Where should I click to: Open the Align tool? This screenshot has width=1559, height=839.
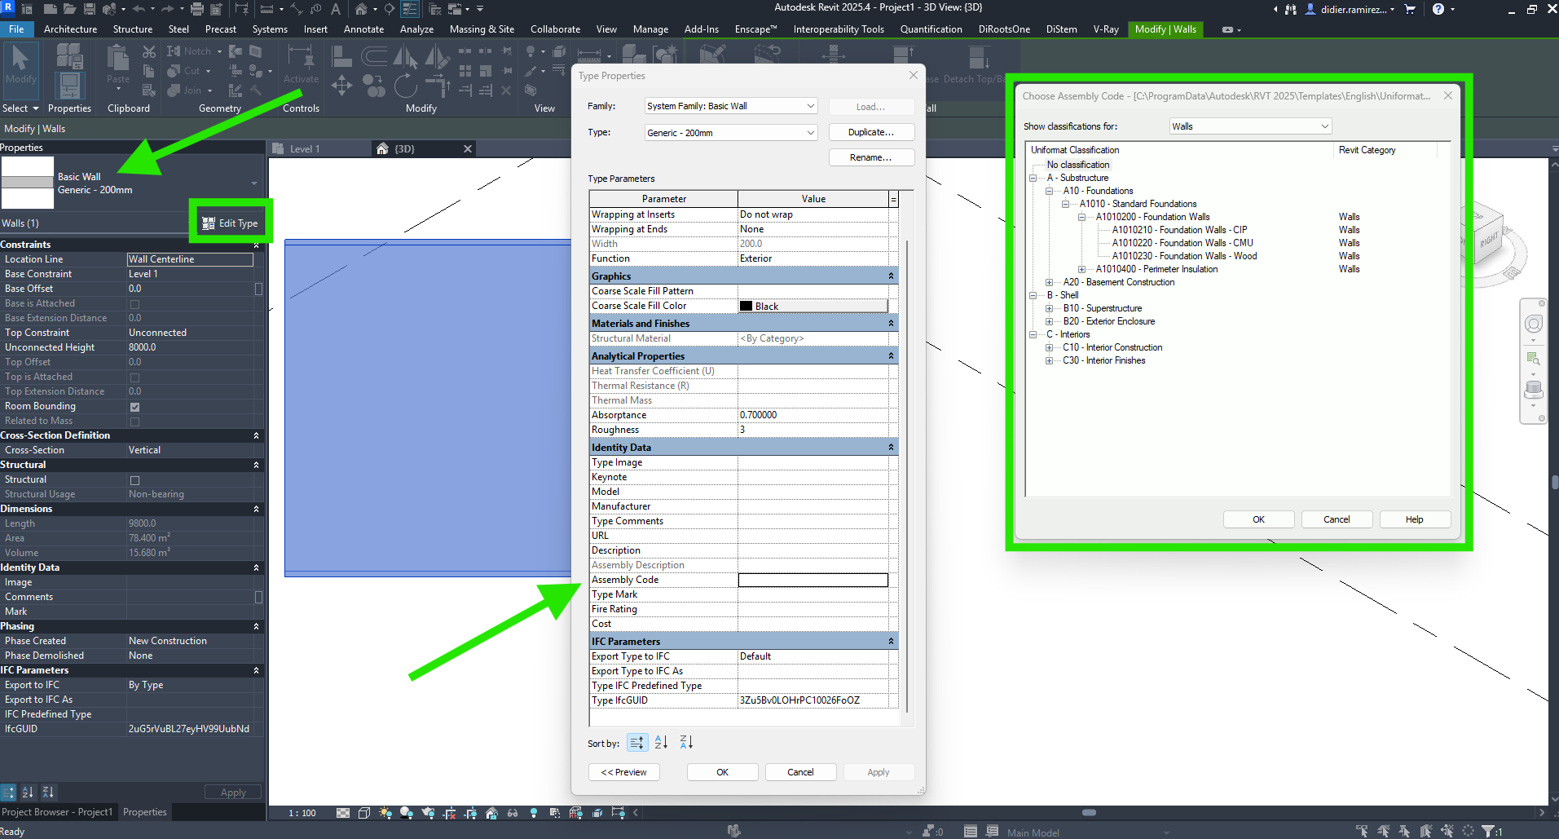pos(341,55)
